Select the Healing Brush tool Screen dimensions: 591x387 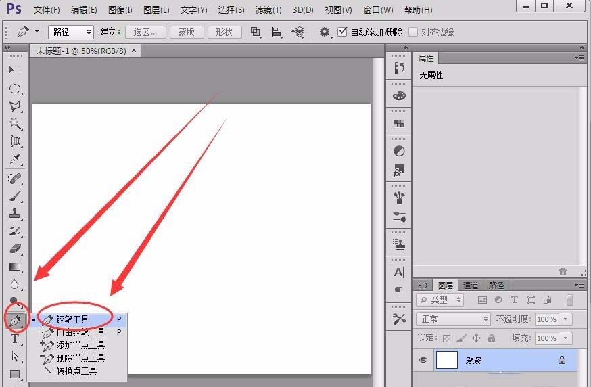15,178
